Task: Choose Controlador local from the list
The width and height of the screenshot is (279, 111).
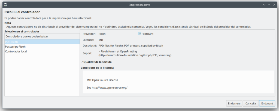Action: 16,51
